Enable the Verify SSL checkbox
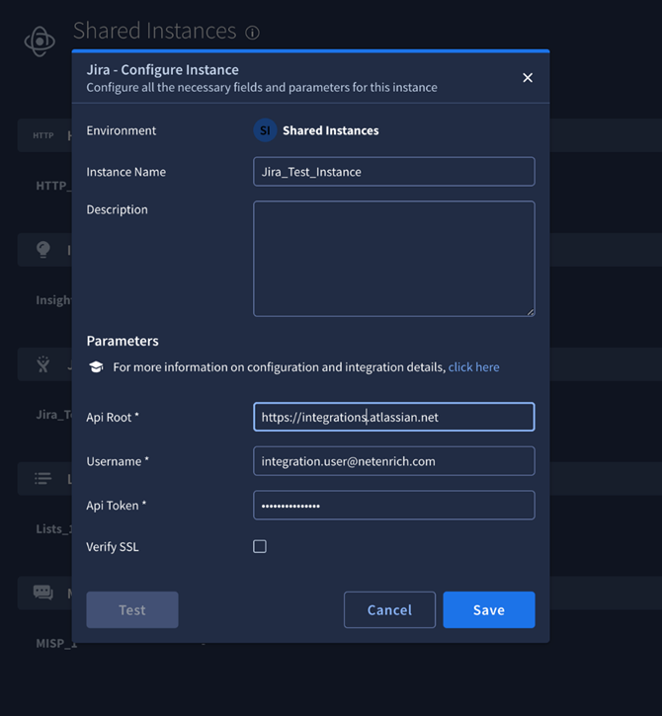The width and height of the screenshot is (662, 716). click(x=260, y=546)
